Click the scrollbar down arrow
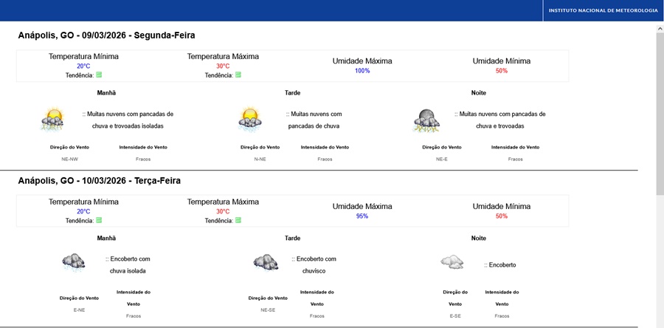Viewport: 664px width, 328px height. coord(660,323)
